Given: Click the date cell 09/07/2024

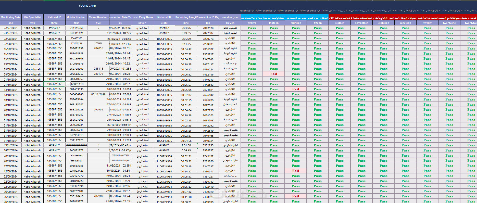Looking at the screenshot, I should pyautogui.click(x=11, y=145).
